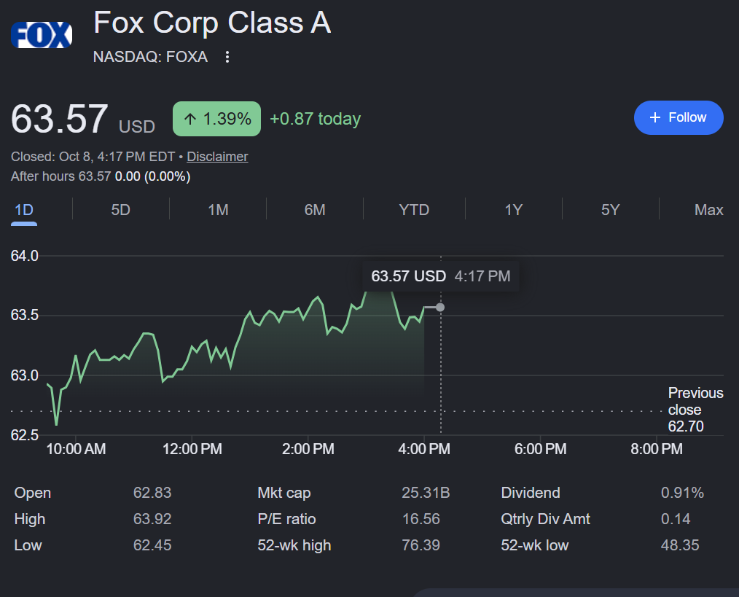
Task: Follow Fox Corp Class A stock
Action: click(679, 117)
